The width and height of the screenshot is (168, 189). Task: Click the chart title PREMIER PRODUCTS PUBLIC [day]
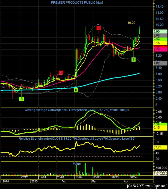coord(77,3)
